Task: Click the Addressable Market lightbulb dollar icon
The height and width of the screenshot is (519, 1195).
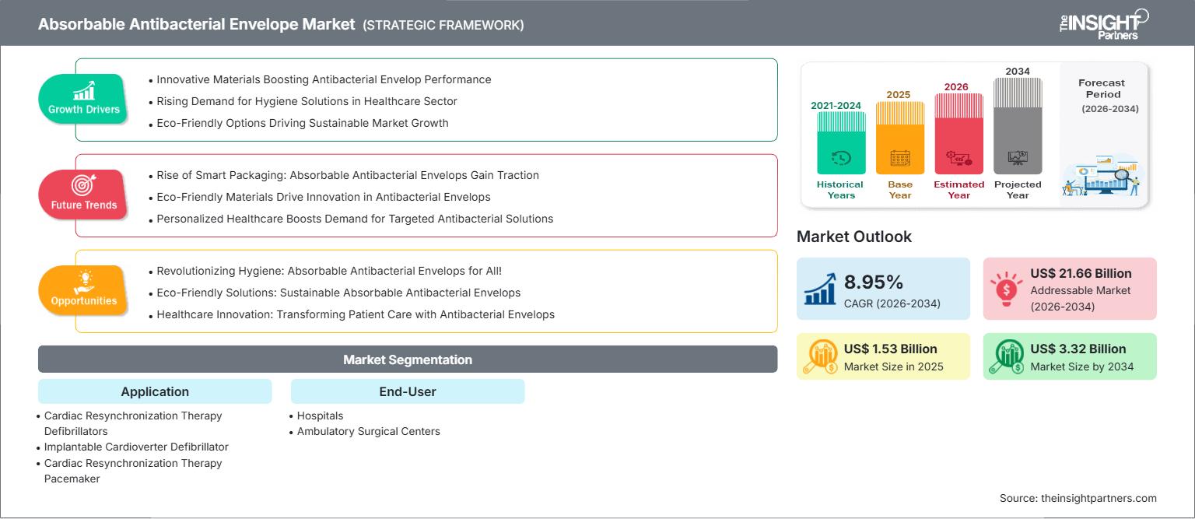Action: pos(1007,288)
